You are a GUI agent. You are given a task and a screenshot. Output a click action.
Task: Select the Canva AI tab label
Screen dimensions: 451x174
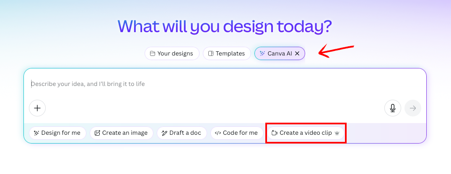(275, 53)
